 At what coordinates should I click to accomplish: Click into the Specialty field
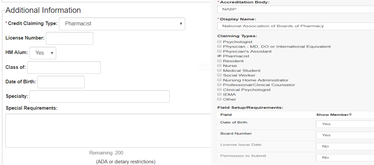[99, 96]
